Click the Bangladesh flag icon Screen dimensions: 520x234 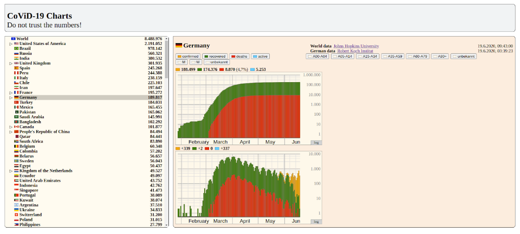point(16,122)
